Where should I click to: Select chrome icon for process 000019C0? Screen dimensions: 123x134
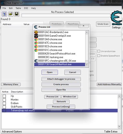point(36,47)
